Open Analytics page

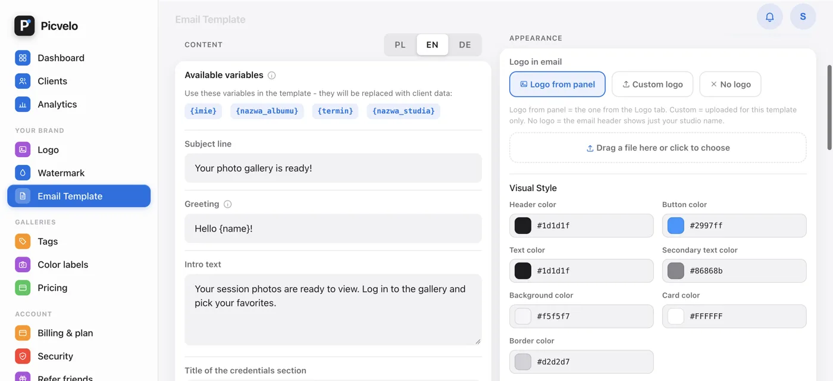(x=79, y=104)
